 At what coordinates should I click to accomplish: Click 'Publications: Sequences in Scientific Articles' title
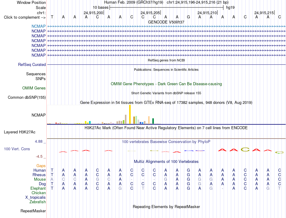click(166, 70)
